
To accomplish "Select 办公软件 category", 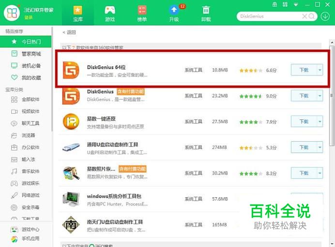I will (x=26, y=147).
